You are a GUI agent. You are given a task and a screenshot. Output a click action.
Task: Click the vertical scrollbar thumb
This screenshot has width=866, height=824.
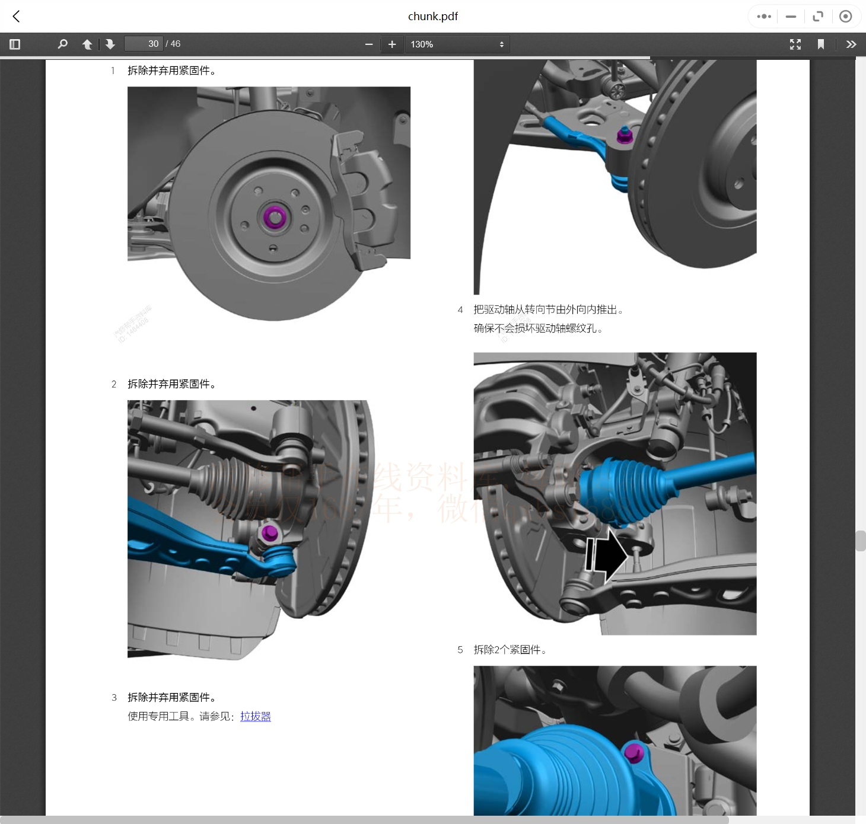click(x=861, y=541)
